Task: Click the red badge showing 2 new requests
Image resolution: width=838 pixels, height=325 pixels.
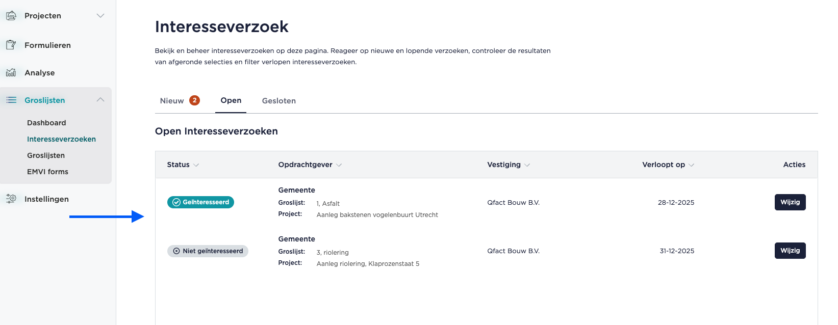Action: point(194,100)
